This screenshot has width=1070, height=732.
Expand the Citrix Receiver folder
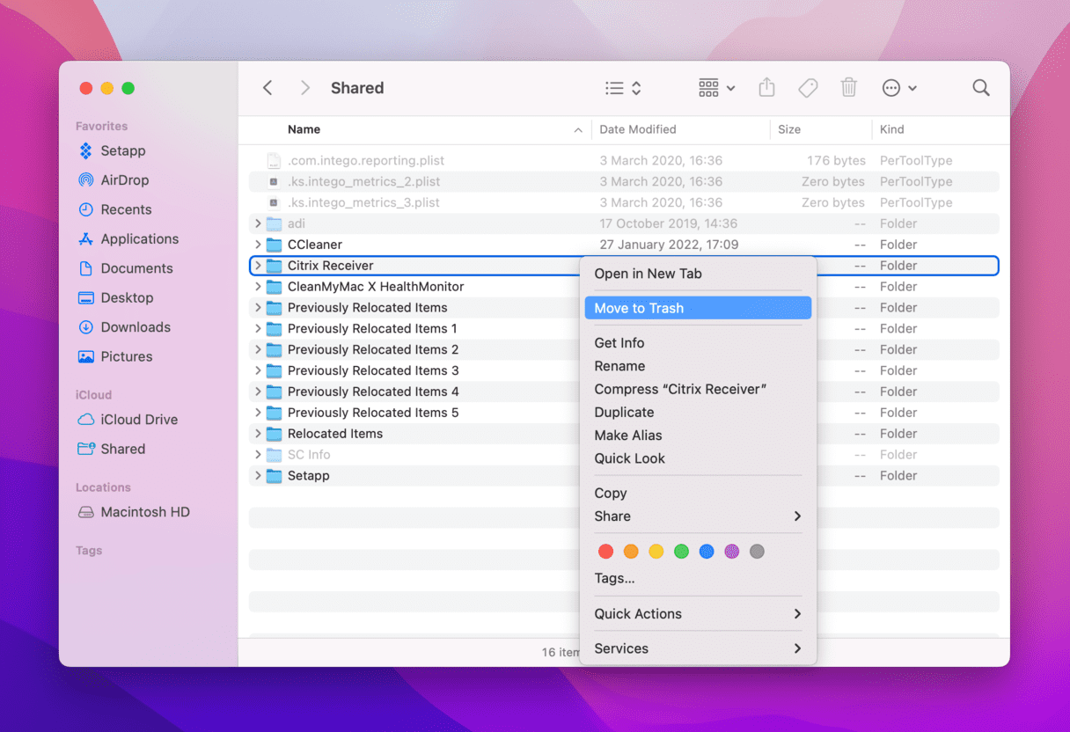[258, 266]
